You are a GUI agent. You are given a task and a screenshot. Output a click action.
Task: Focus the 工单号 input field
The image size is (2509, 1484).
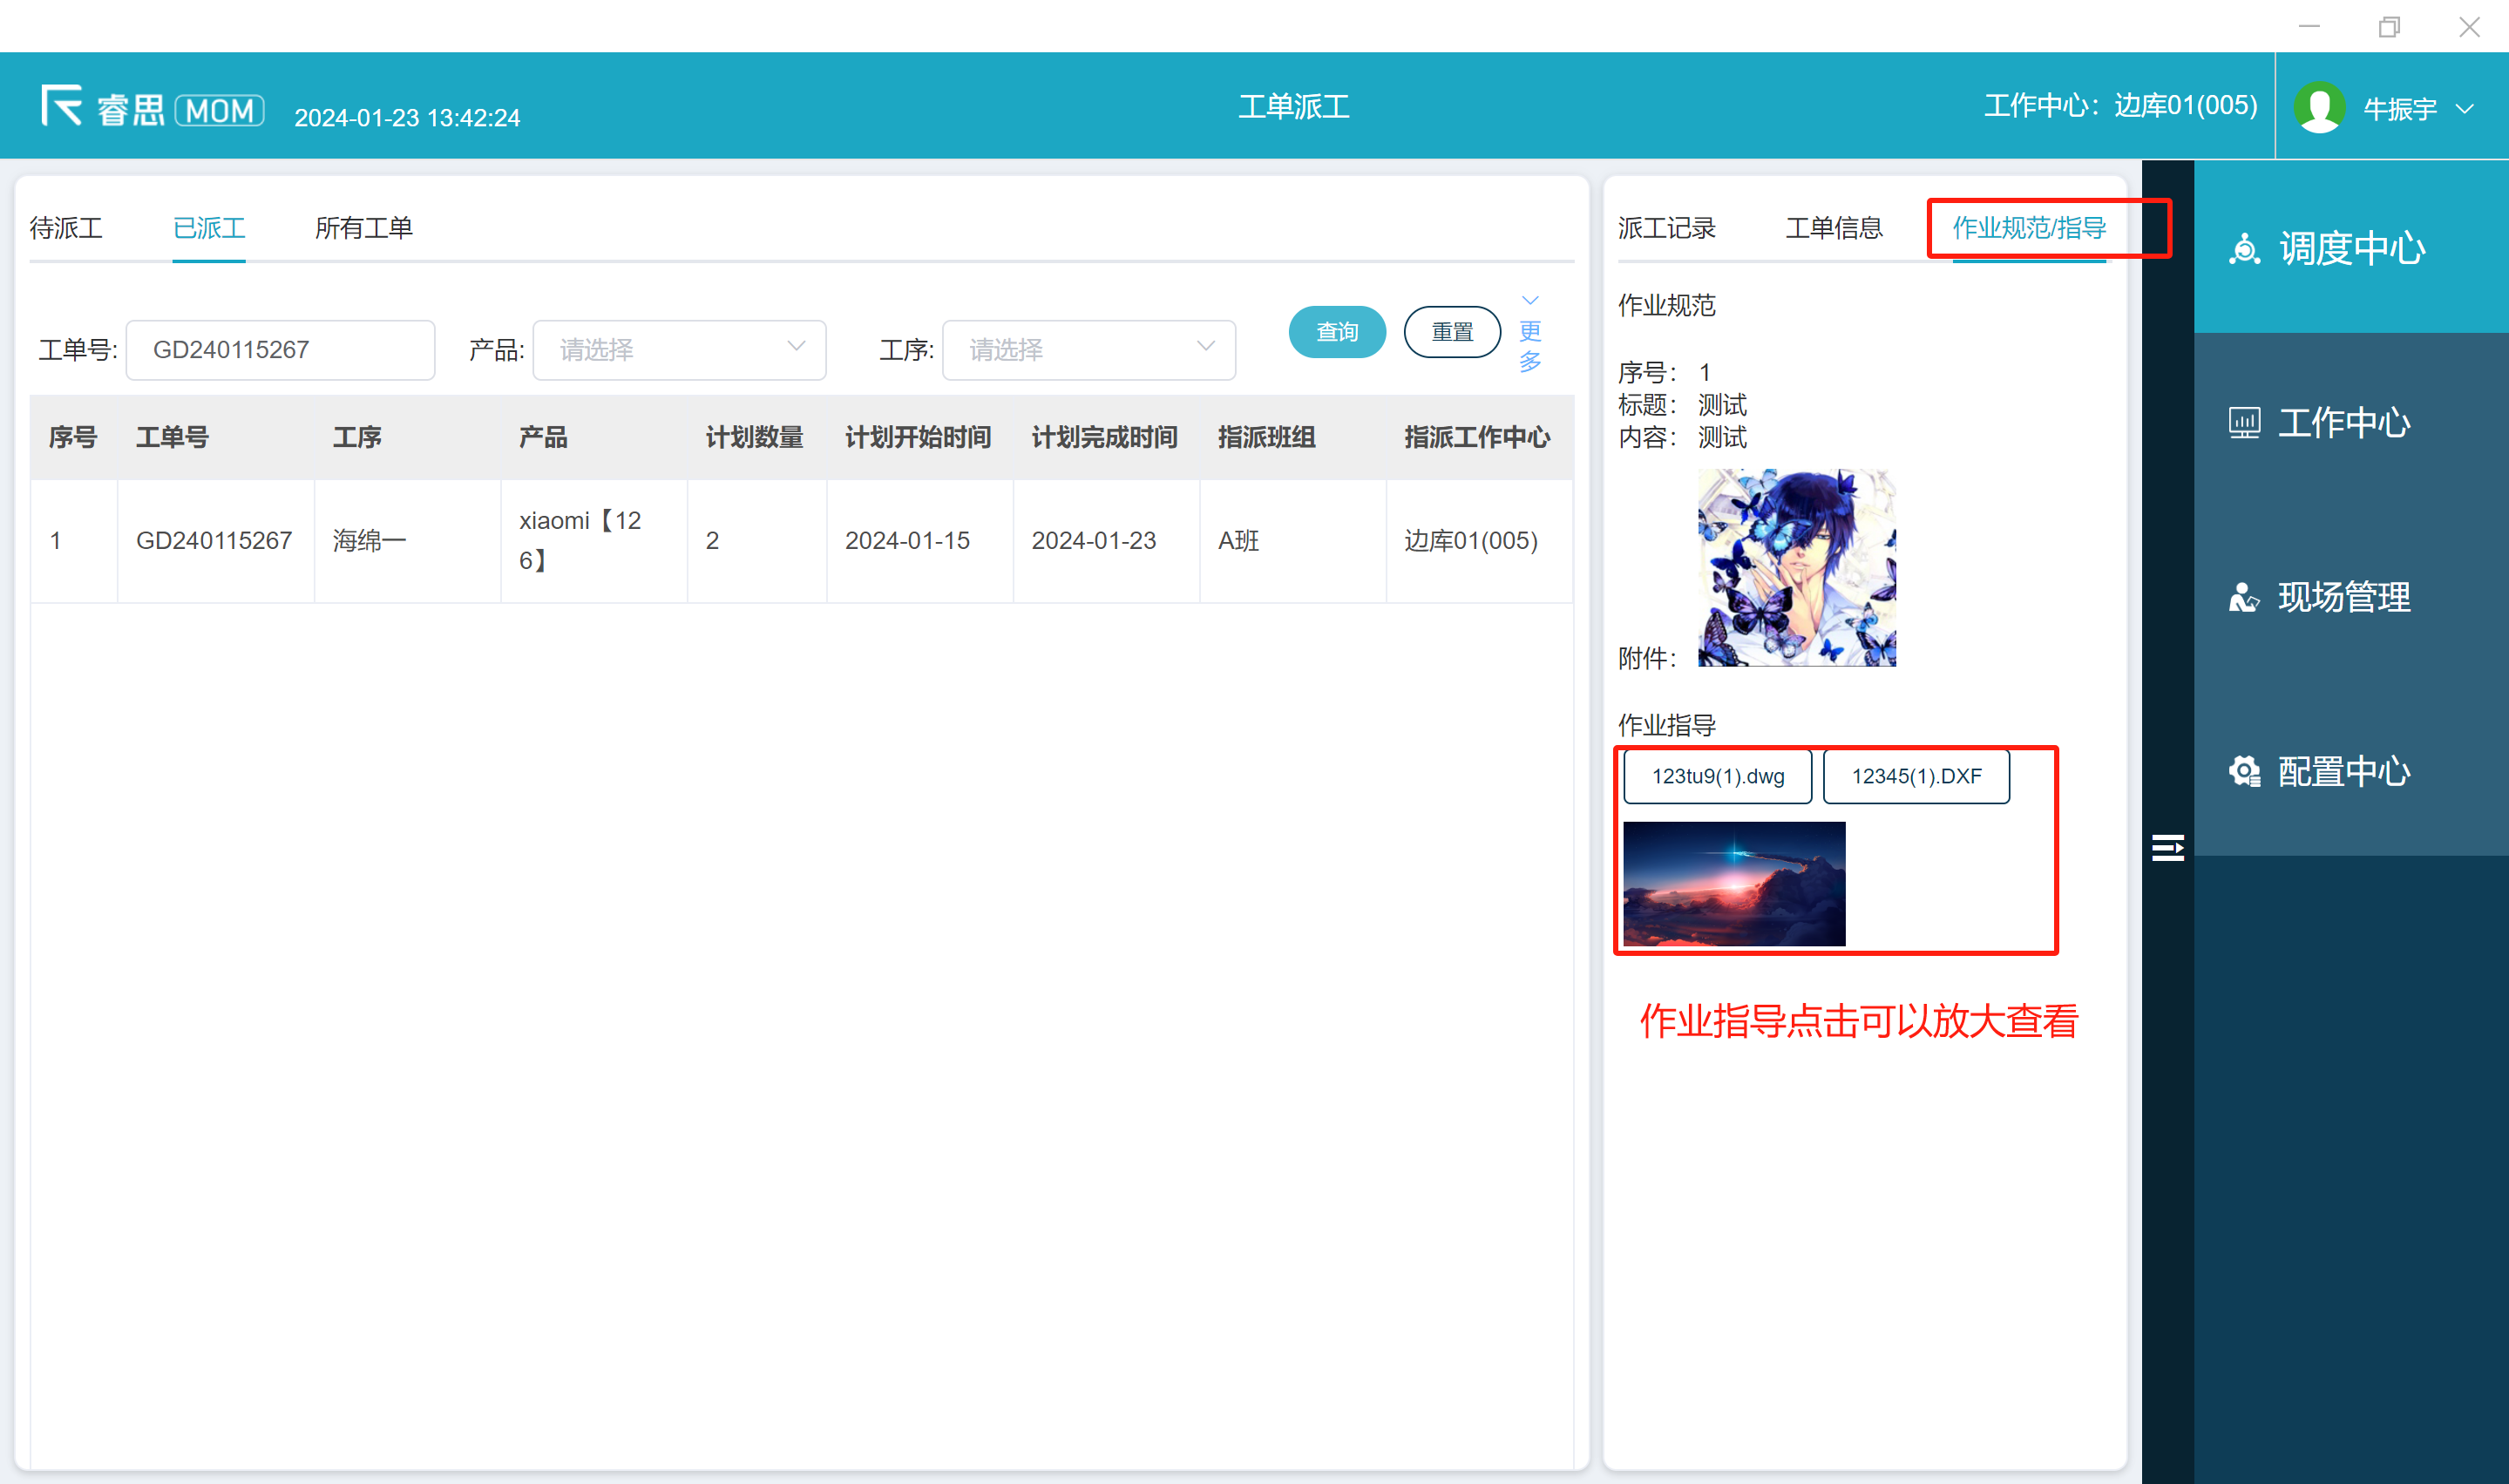280,350
